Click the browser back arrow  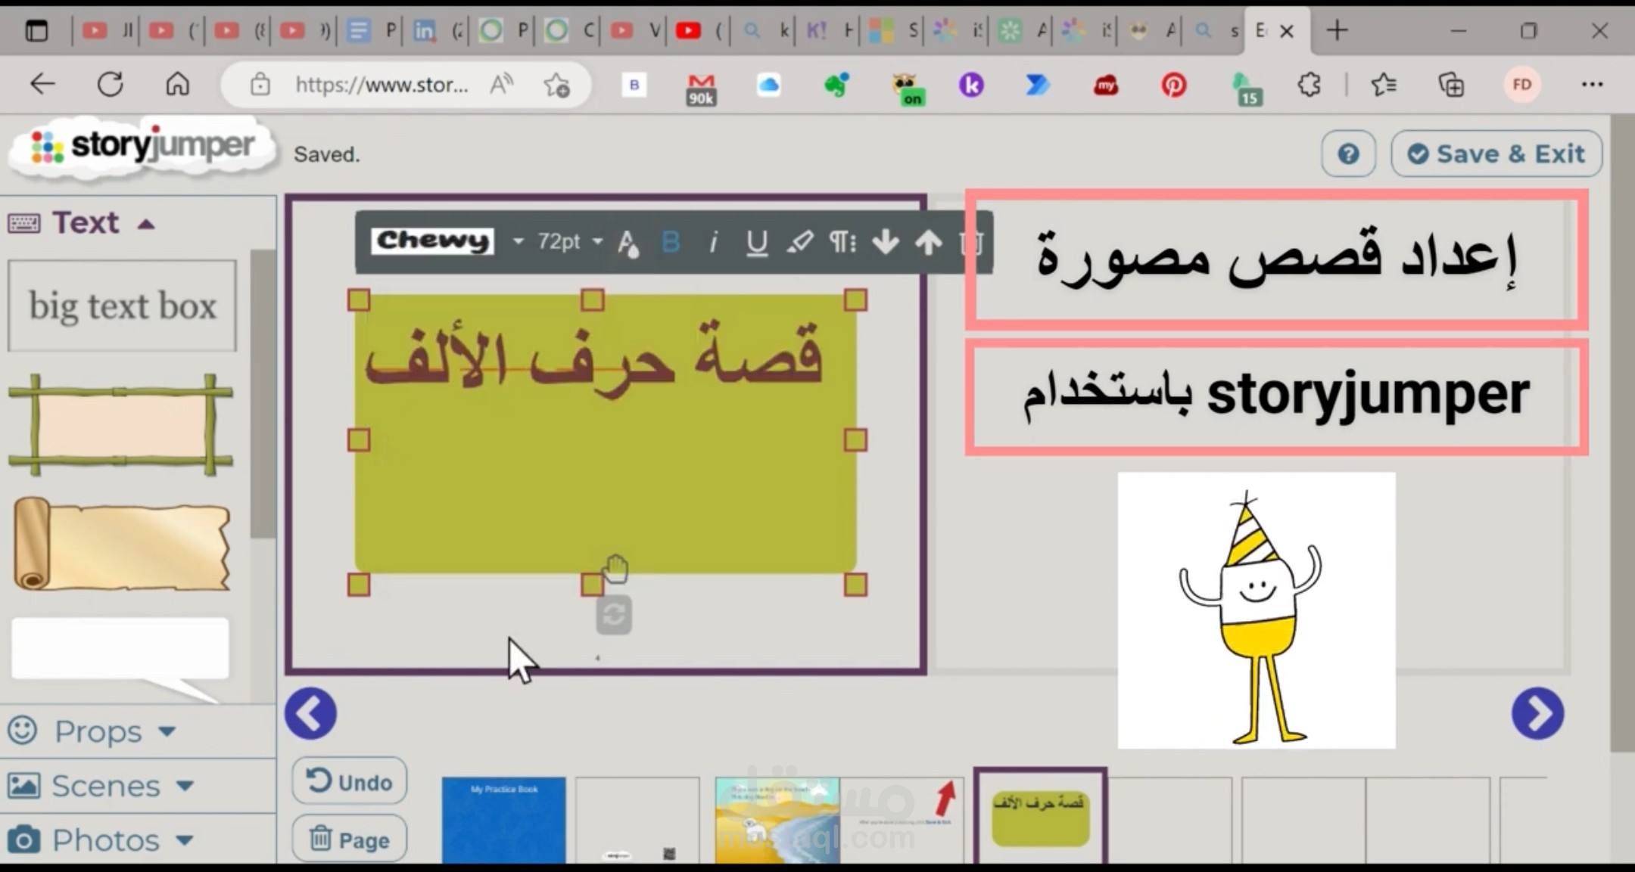tap(42, 84)
